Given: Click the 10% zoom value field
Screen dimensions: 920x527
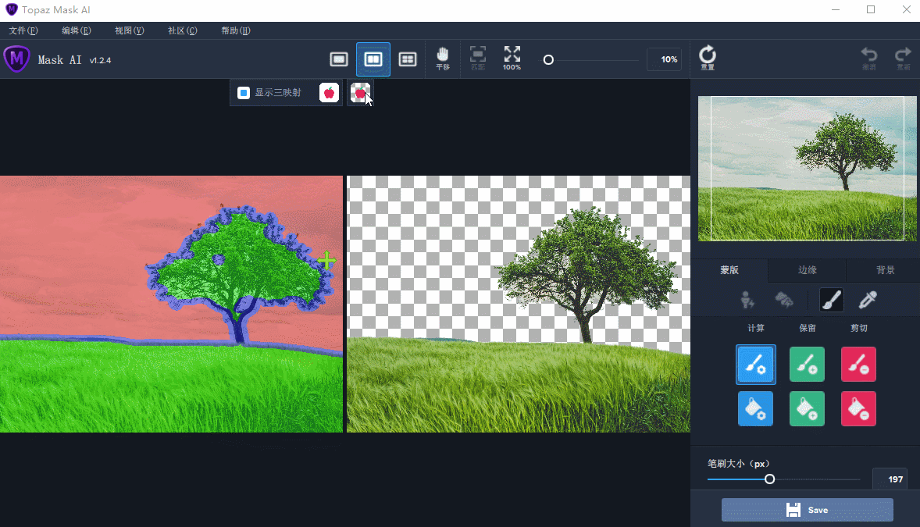Looking at the screenshot, I should [x=665, y=59].
